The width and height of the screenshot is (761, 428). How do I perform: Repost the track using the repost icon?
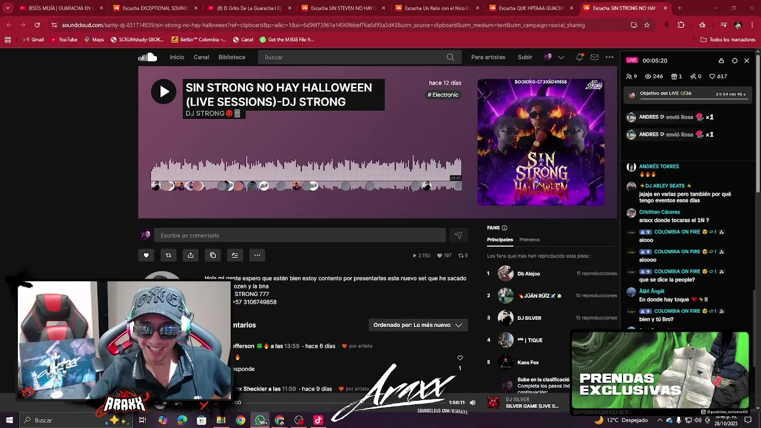[x=168, y=255]
